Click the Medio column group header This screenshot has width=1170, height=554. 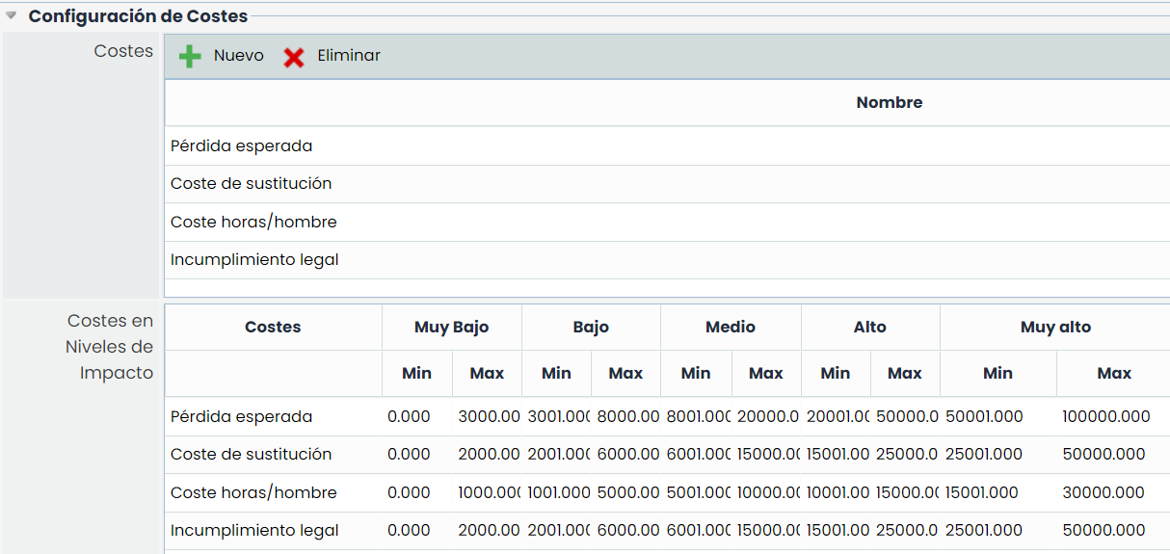[x=731, y=328]
